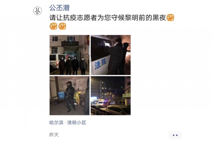Screen dimensions: 213x142
Task: Click the white van in the top-left photo
Action: click(x=55, y=62)
